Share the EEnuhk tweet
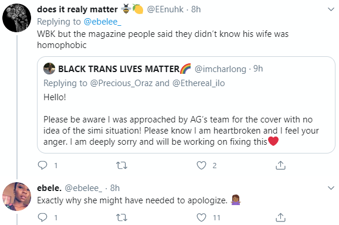The width and height of the screenshot is (339, 225). [280, 165]
